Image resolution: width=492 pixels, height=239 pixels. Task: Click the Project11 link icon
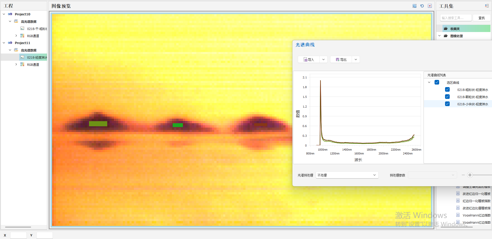[10, 43]
